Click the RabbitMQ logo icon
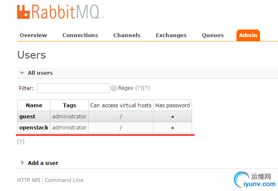 pyautogui.click(x=23, y=12)
